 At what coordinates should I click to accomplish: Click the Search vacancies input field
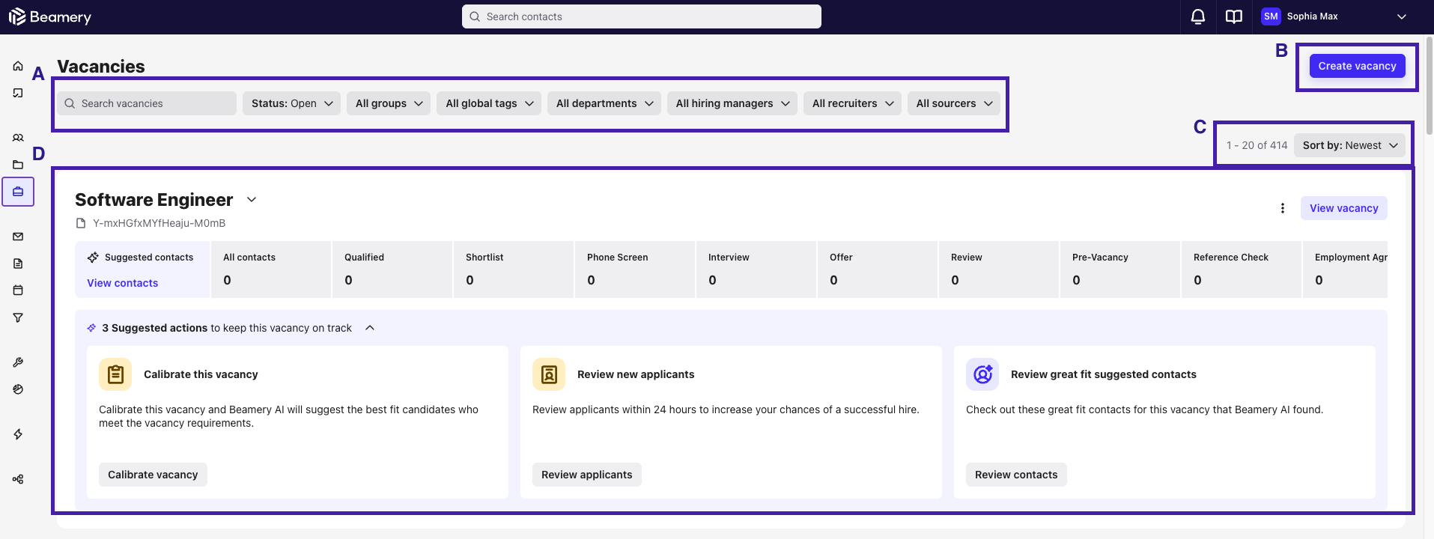[147, 103]
